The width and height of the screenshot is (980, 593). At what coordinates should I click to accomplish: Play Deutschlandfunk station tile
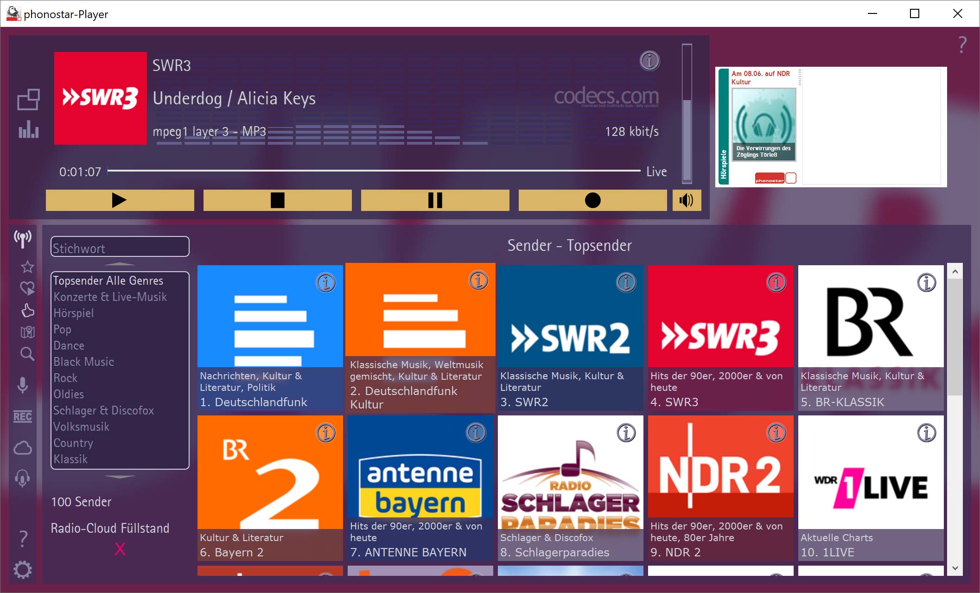tap(270, 338)
